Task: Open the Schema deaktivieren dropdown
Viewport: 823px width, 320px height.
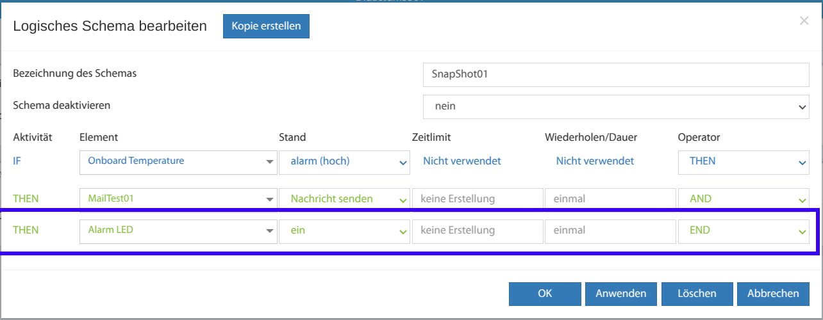Action: (615, 106)
